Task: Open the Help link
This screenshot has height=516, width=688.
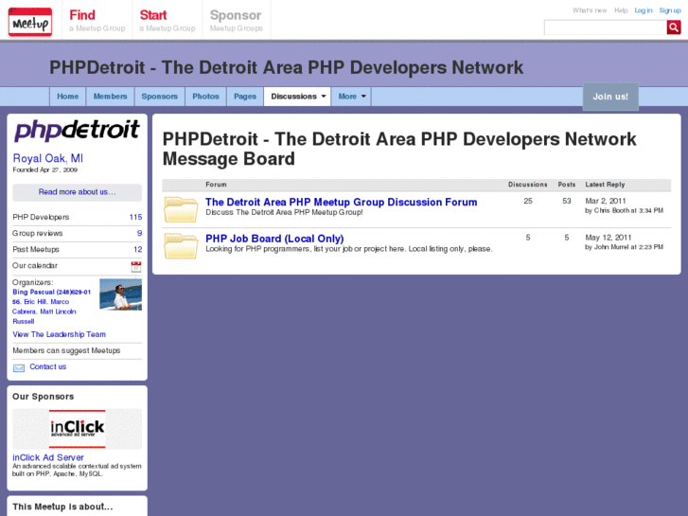Action: pos(621,10)
